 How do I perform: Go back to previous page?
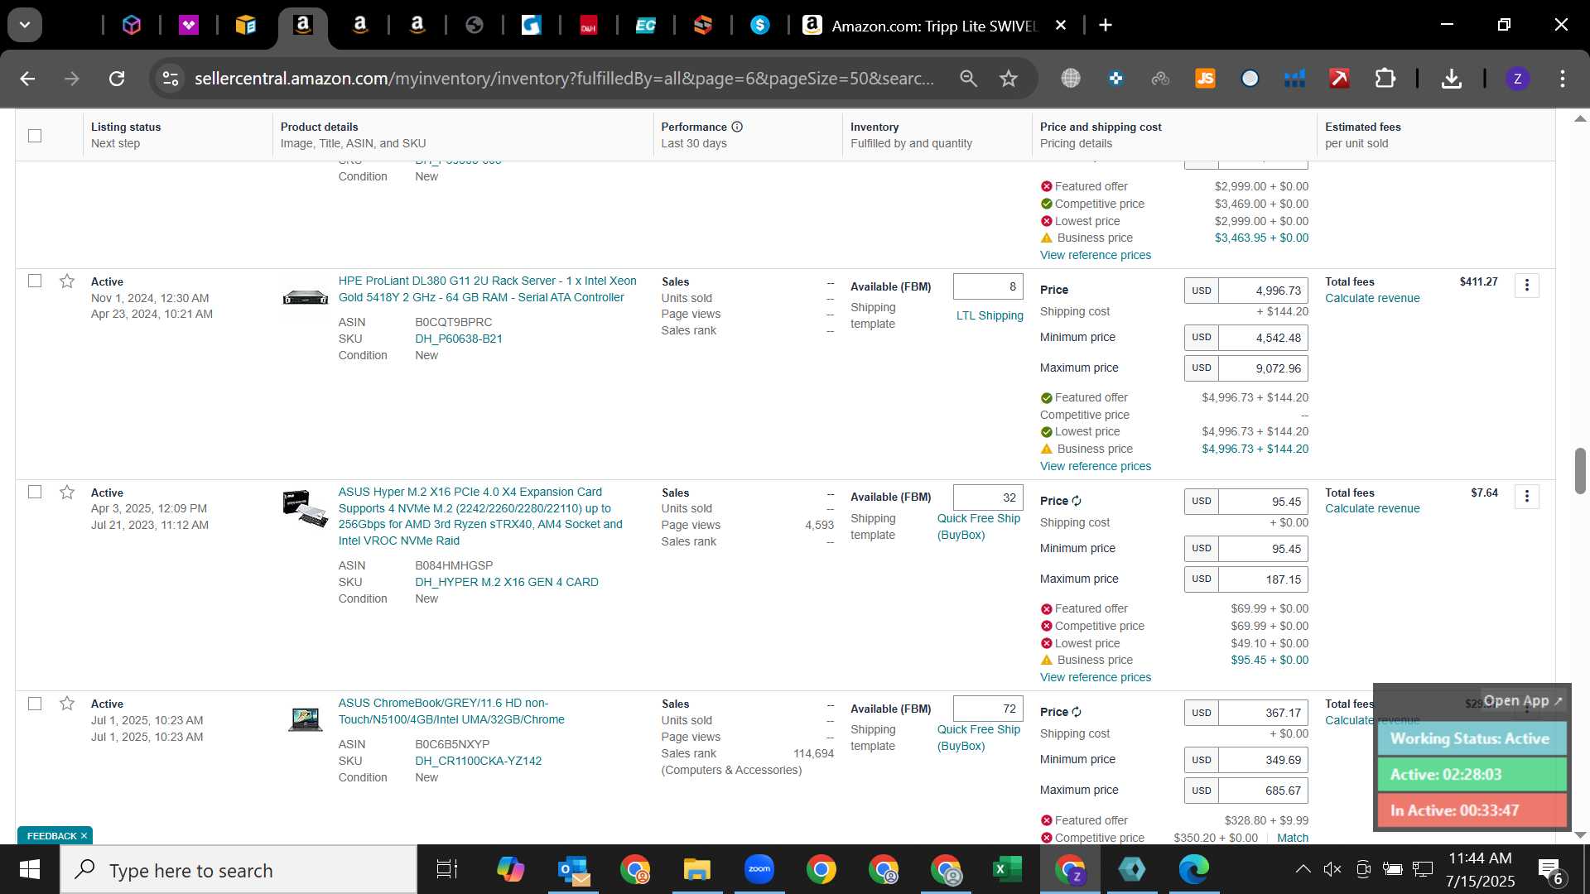(x=27, y=79)
